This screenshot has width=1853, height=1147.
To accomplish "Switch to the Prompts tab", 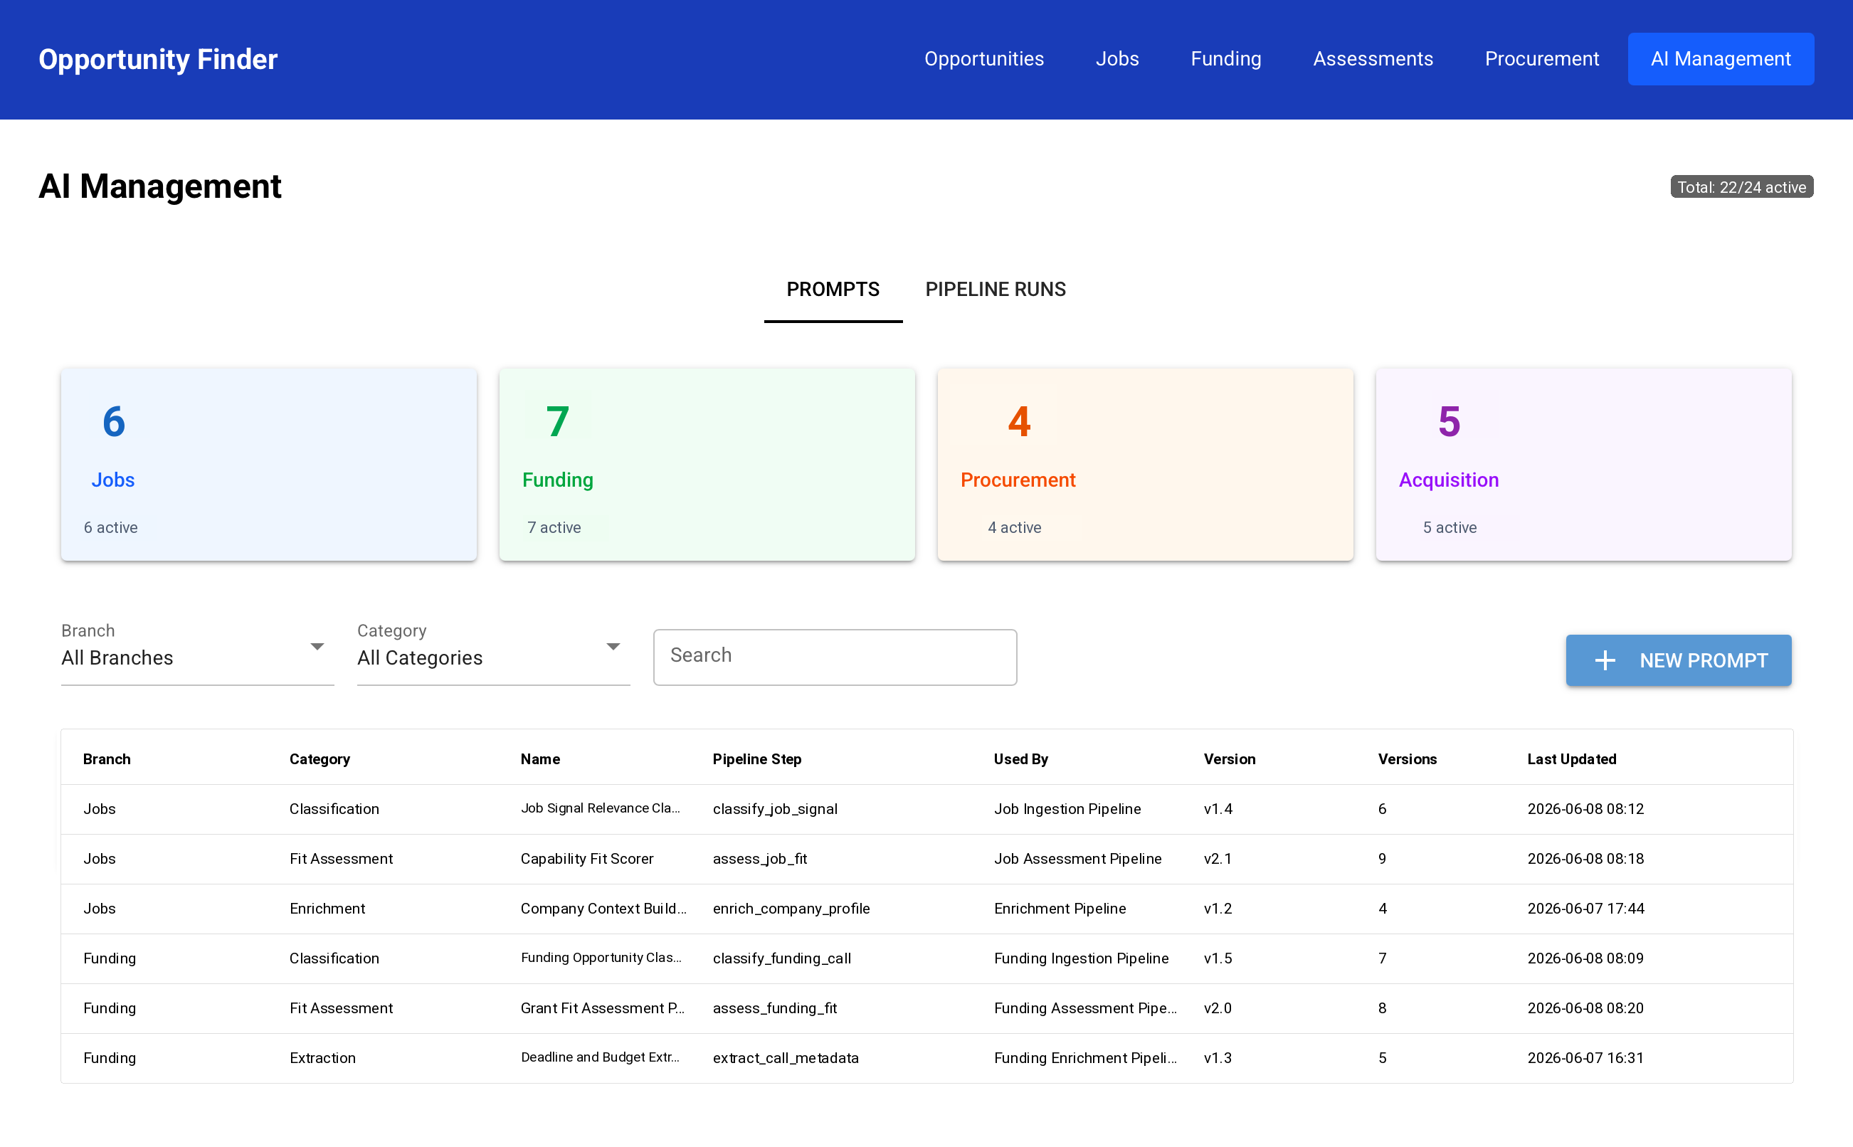I will 833,290.
